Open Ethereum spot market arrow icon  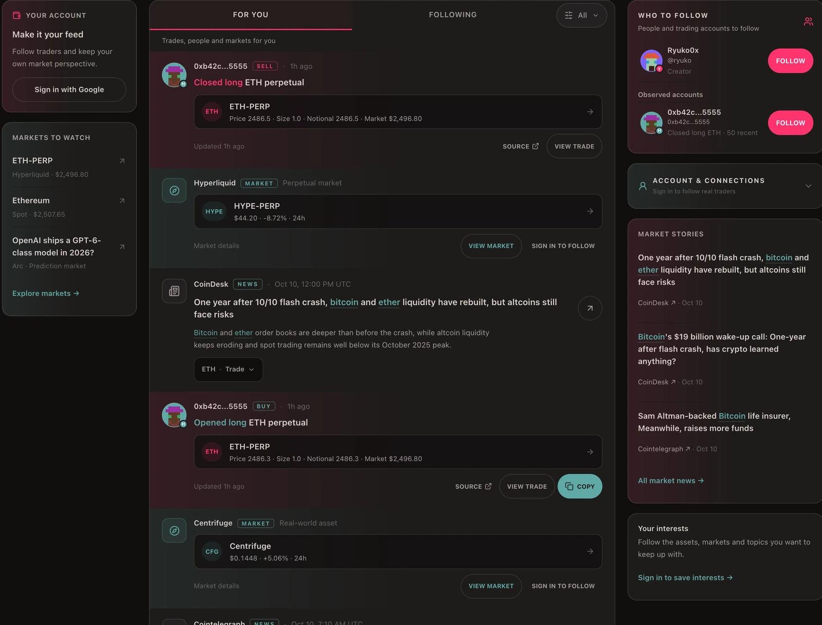pos(122,201)
